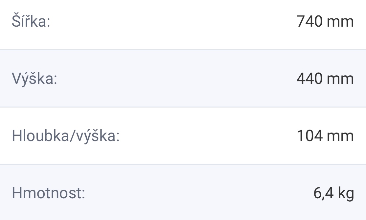
Task: Click the mm unit beside 740
Action: tap(340, 22)
